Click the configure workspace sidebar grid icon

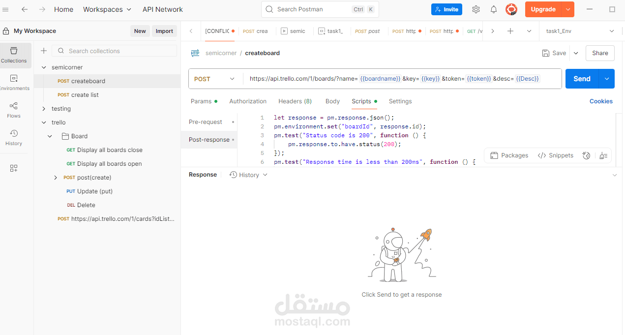coord(14,168)
